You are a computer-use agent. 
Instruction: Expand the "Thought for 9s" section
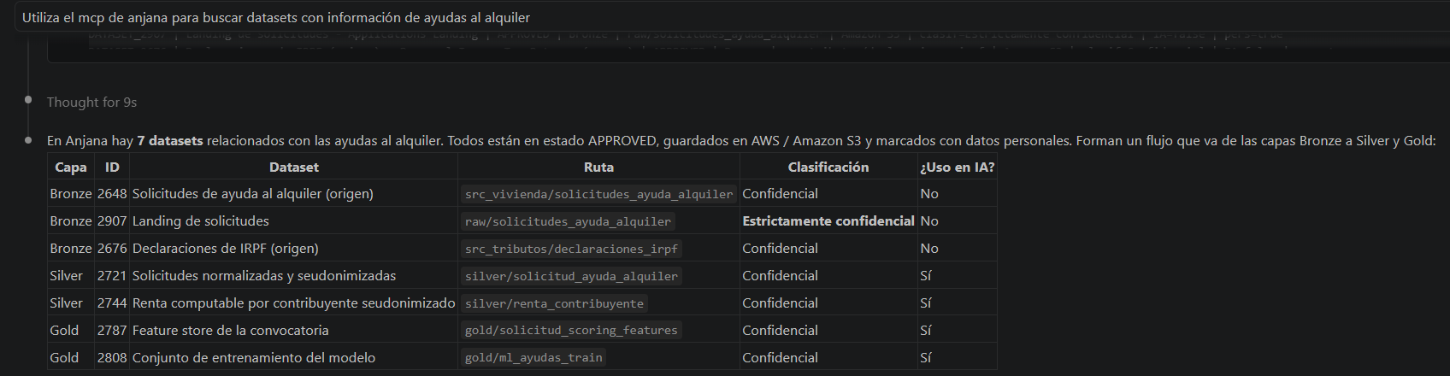click(x=91, y=102)
